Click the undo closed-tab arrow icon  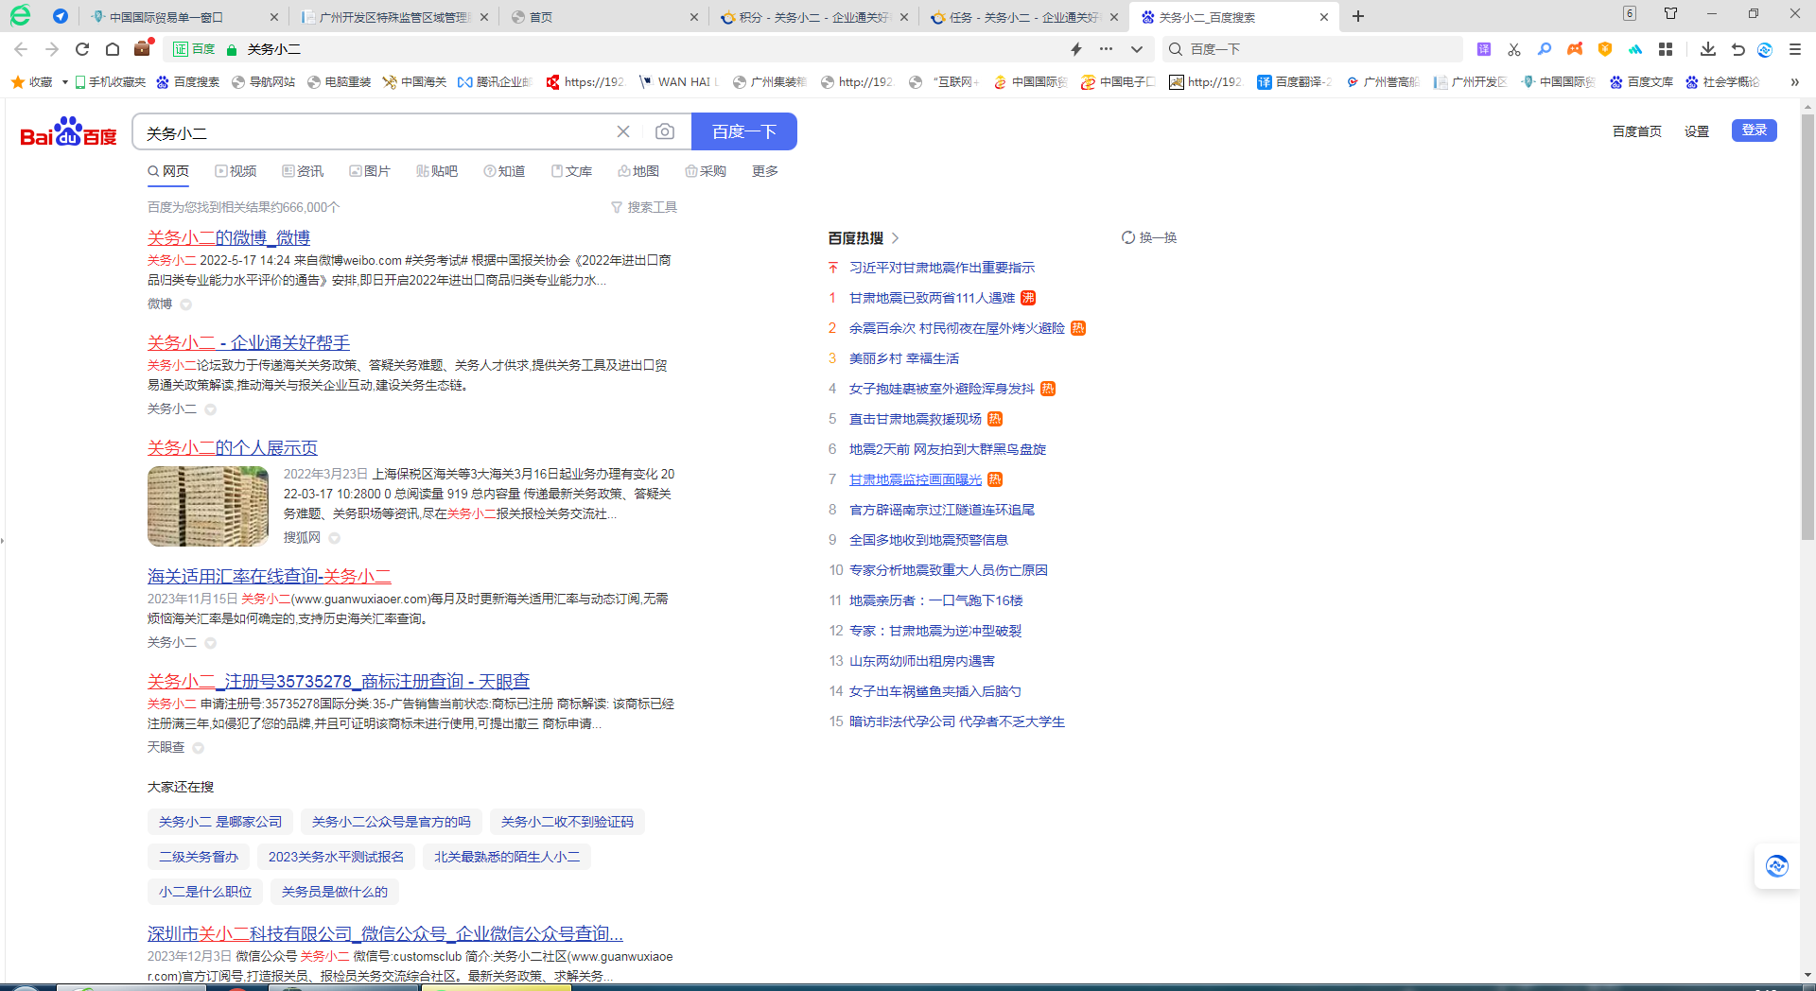(1737, 49)
